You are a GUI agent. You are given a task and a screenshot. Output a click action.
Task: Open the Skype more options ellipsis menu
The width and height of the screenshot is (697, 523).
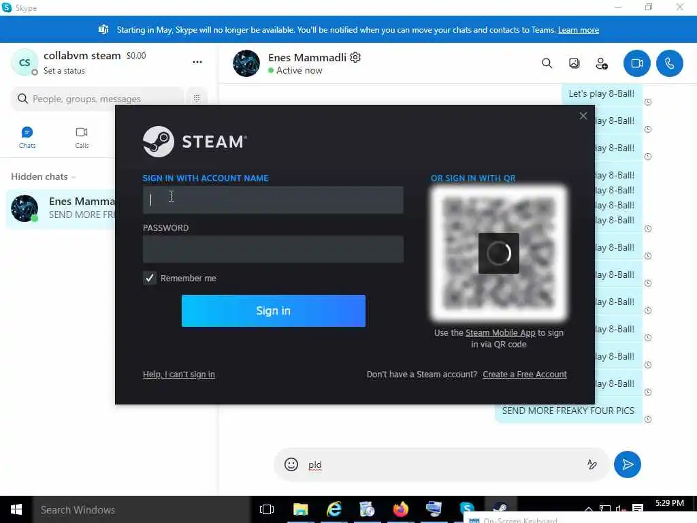coord(197,62)
